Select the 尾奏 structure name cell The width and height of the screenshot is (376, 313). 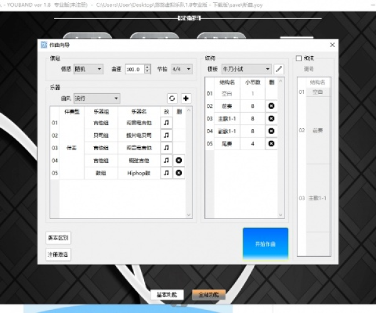tap(227, 144)
